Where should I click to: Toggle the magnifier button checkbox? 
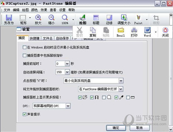[x=104, y=97]
